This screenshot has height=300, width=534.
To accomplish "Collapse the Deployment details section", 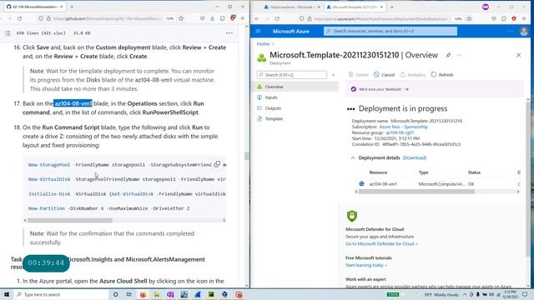I will [353, 157].
